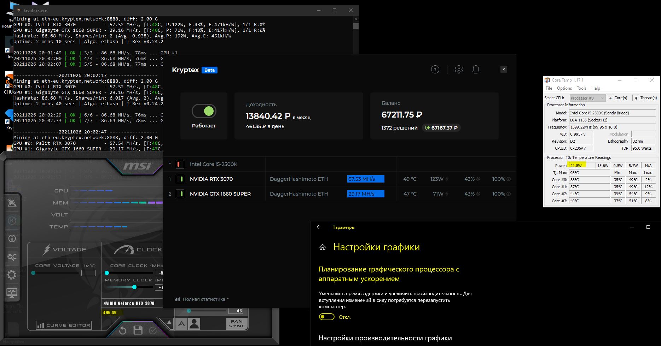
Task: Open the Afterburner hardware monitor icon
Action: click(x=12, y=292)
